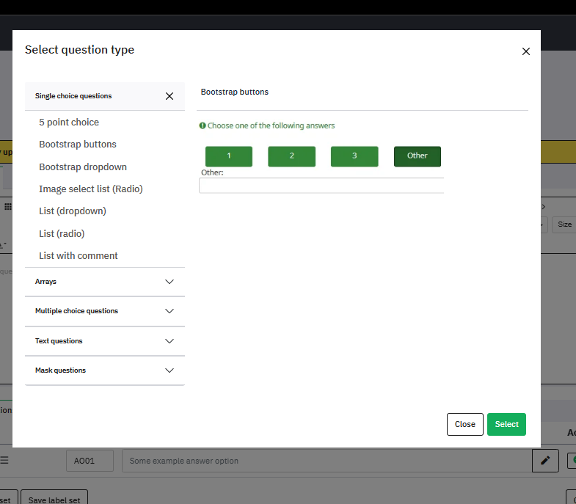Pick Bootstrap dropdown from the list
This screenshot has height=504, width=576.
tap(83, 167)
